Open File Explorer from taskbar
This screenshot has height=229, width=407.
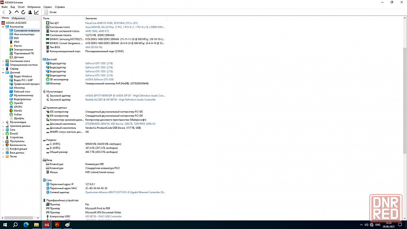36,225
